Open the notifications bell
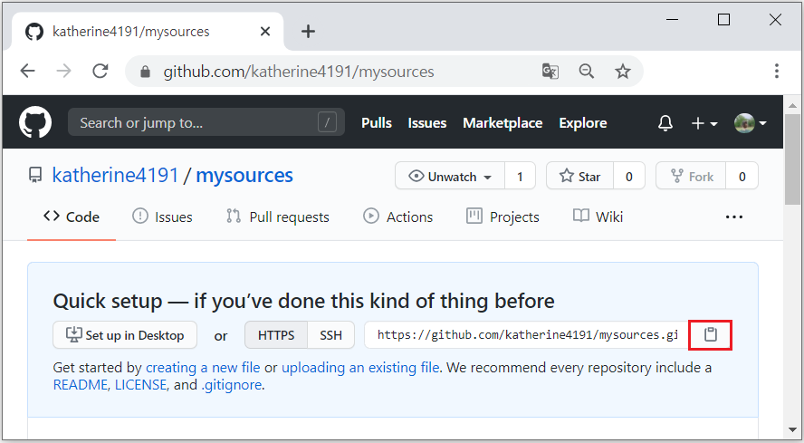Image resolution: width=804 pixels, height=443 pixels. click(x=665, y=123)
